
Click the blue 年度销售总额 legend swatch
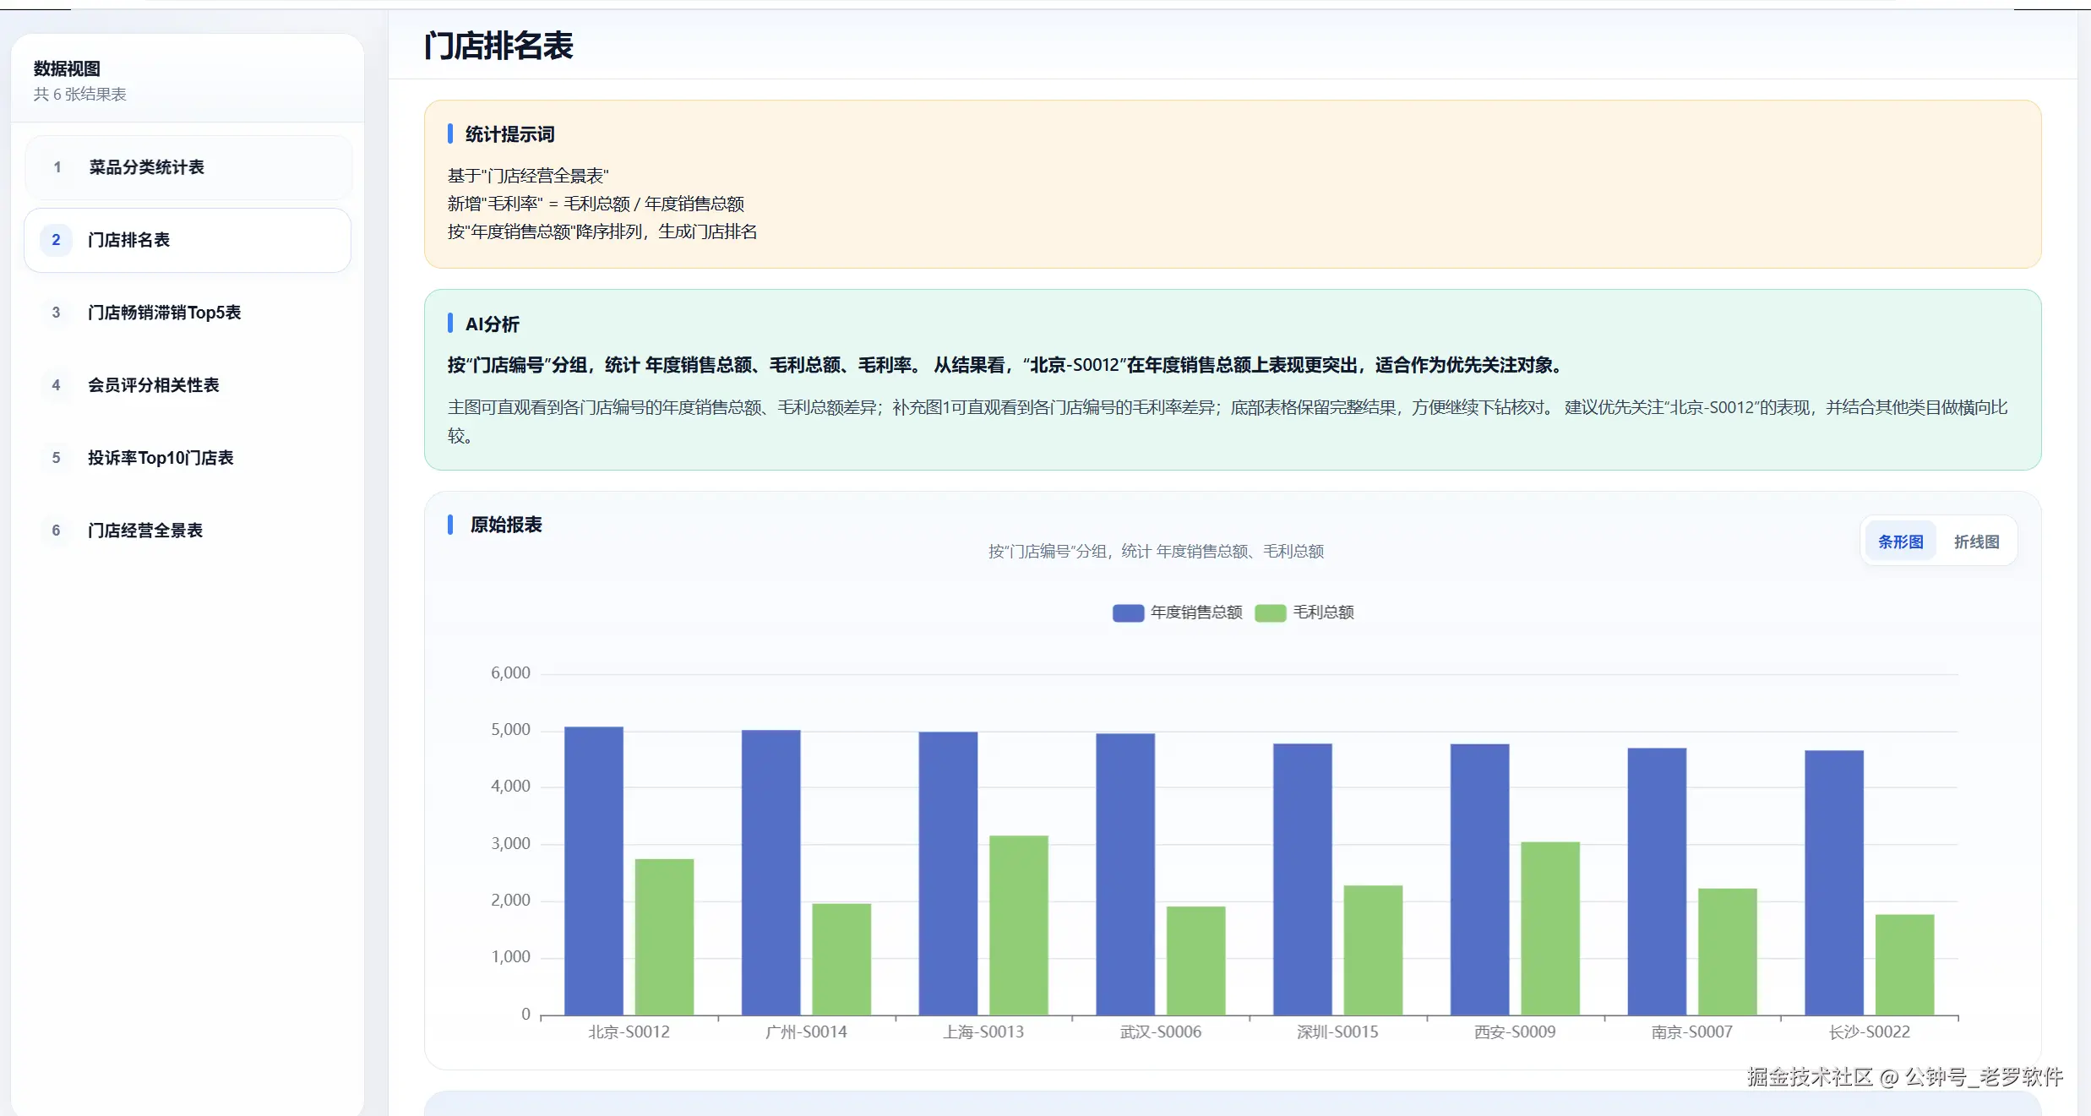click(x=1128, y=613)
